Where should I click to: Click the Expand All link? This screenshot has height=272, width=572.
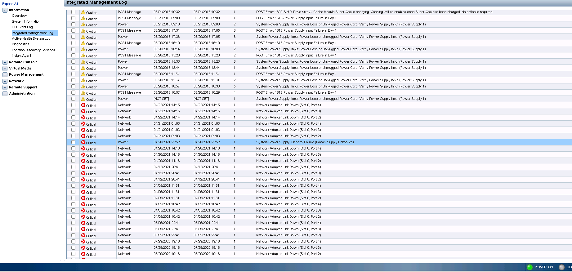tap(10, 4)
